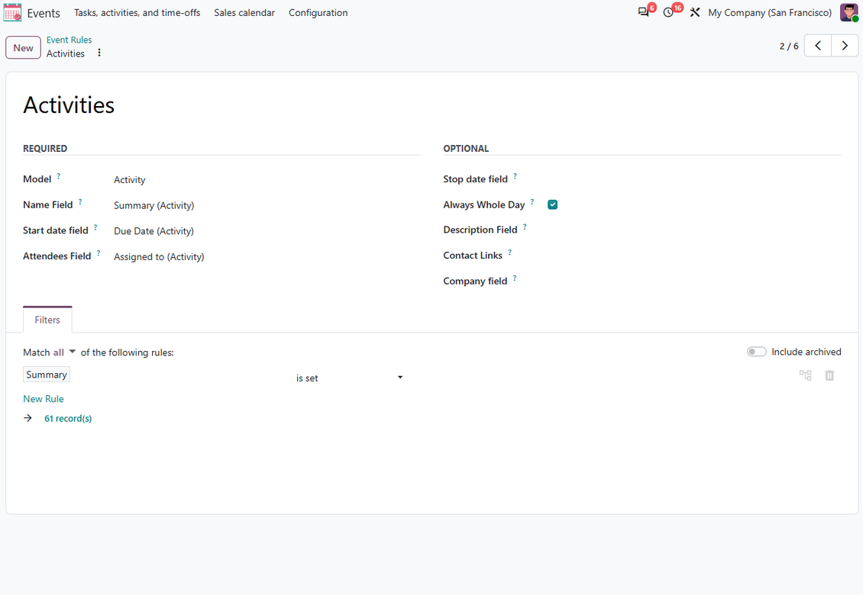Show help tooltip for Name Field
Viewport: 863px width, 595px height.
tap(80, 202)
